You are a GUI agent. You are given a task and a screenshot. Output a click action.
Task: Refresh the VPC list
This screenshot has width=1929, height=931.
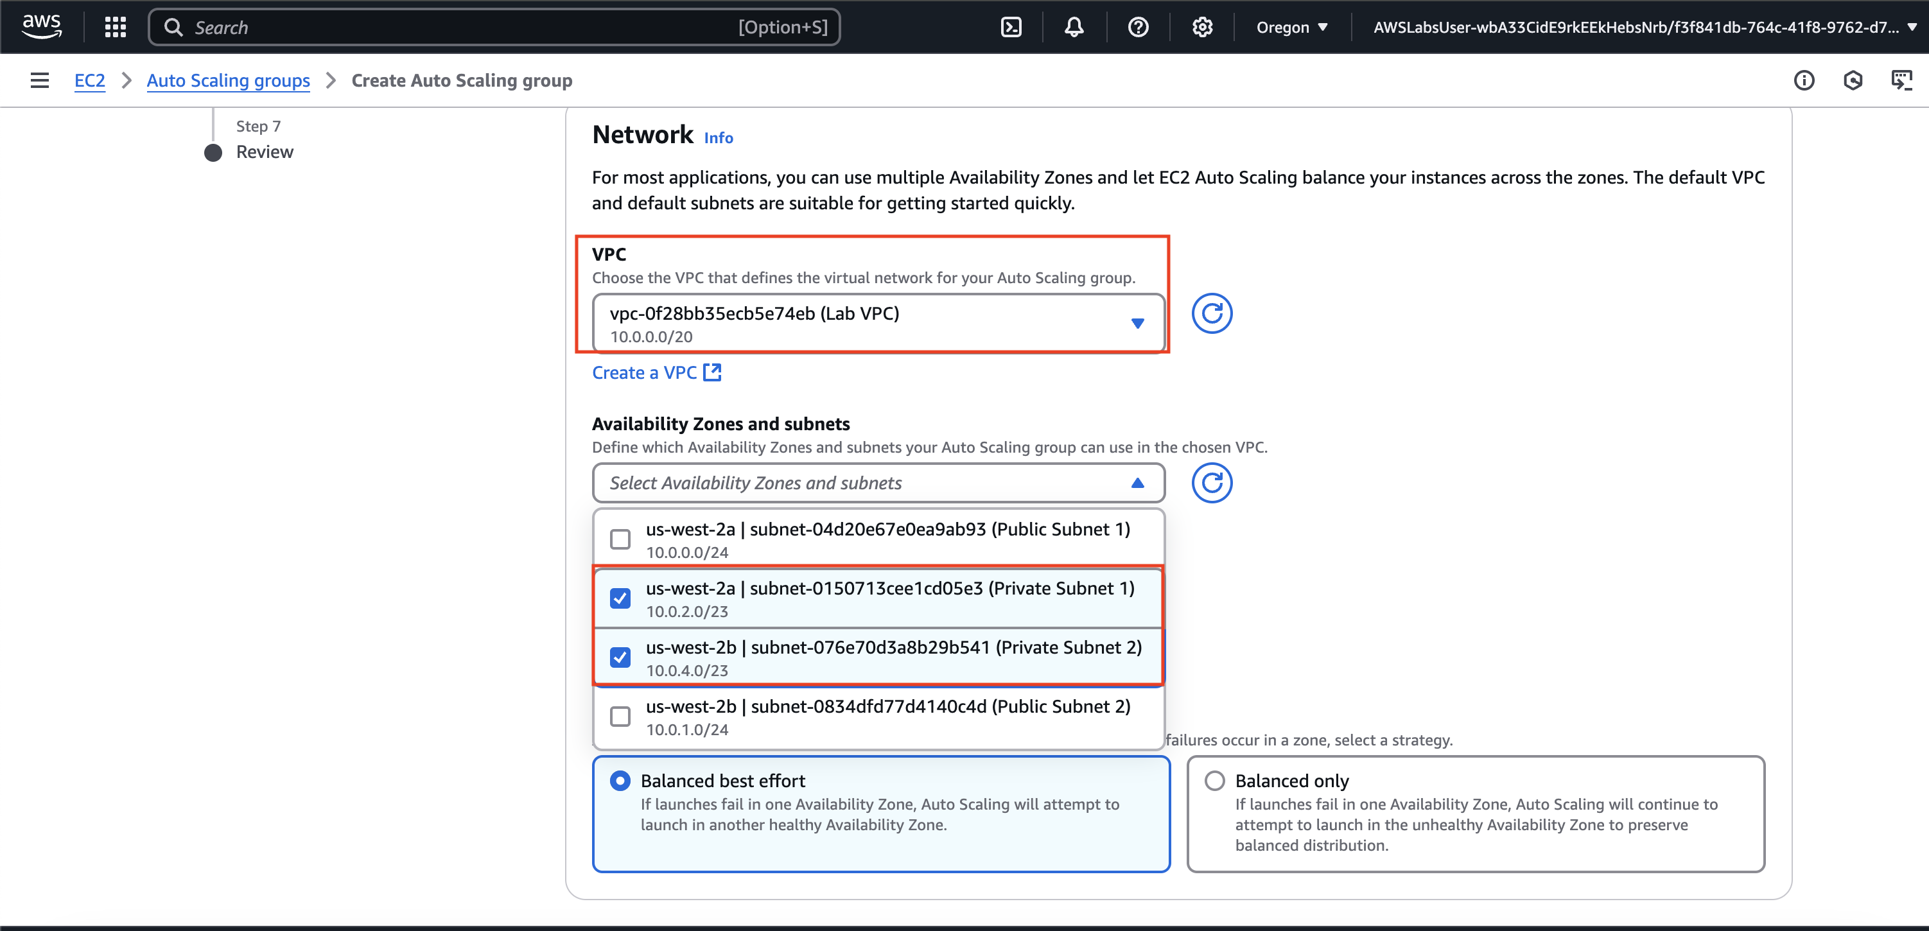tap(1211, 313)
